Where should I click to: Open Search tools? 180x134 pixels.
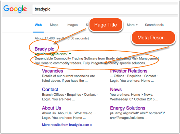(154, 25)
